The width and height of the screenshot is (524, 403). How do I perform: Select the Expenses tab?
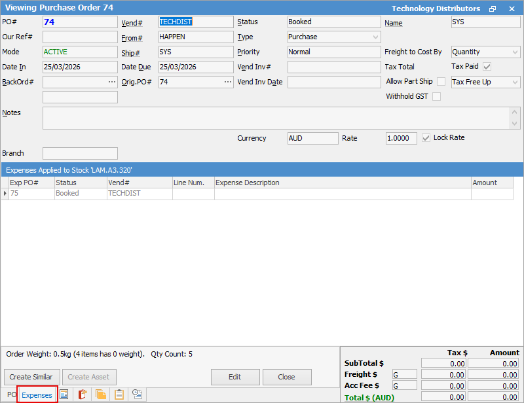[x=37, y=395]
